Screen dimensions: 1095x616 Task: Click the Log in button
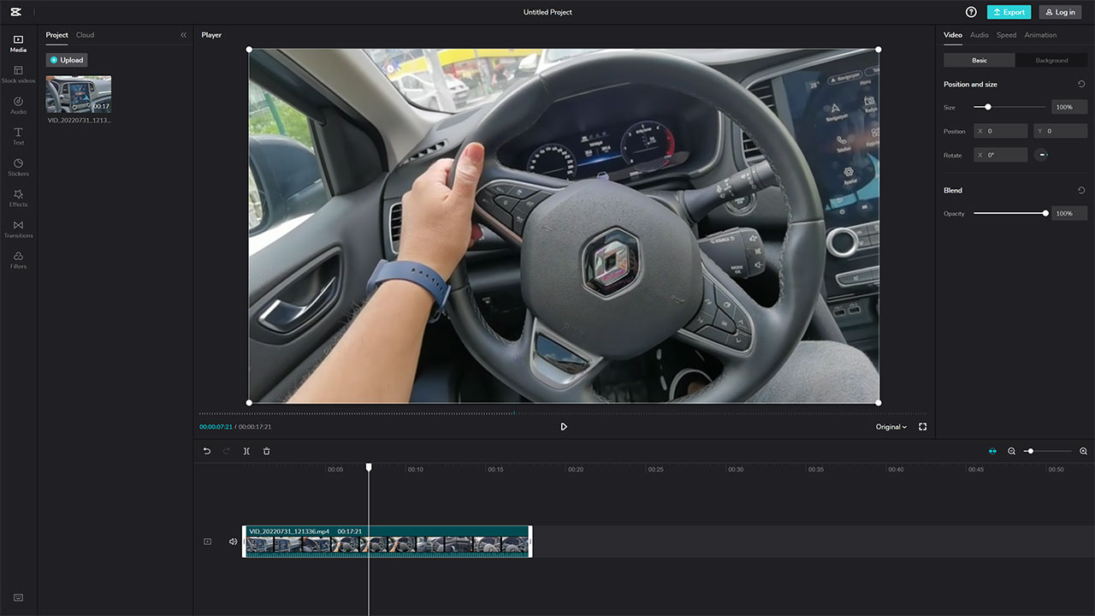click(x=1060, y=12)
